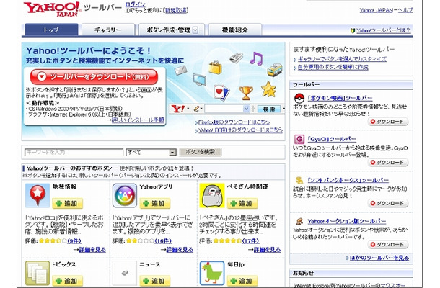The image size is (440, 288).
Task: Open the 機能紹介 tab
Action: tap(235, 30)
